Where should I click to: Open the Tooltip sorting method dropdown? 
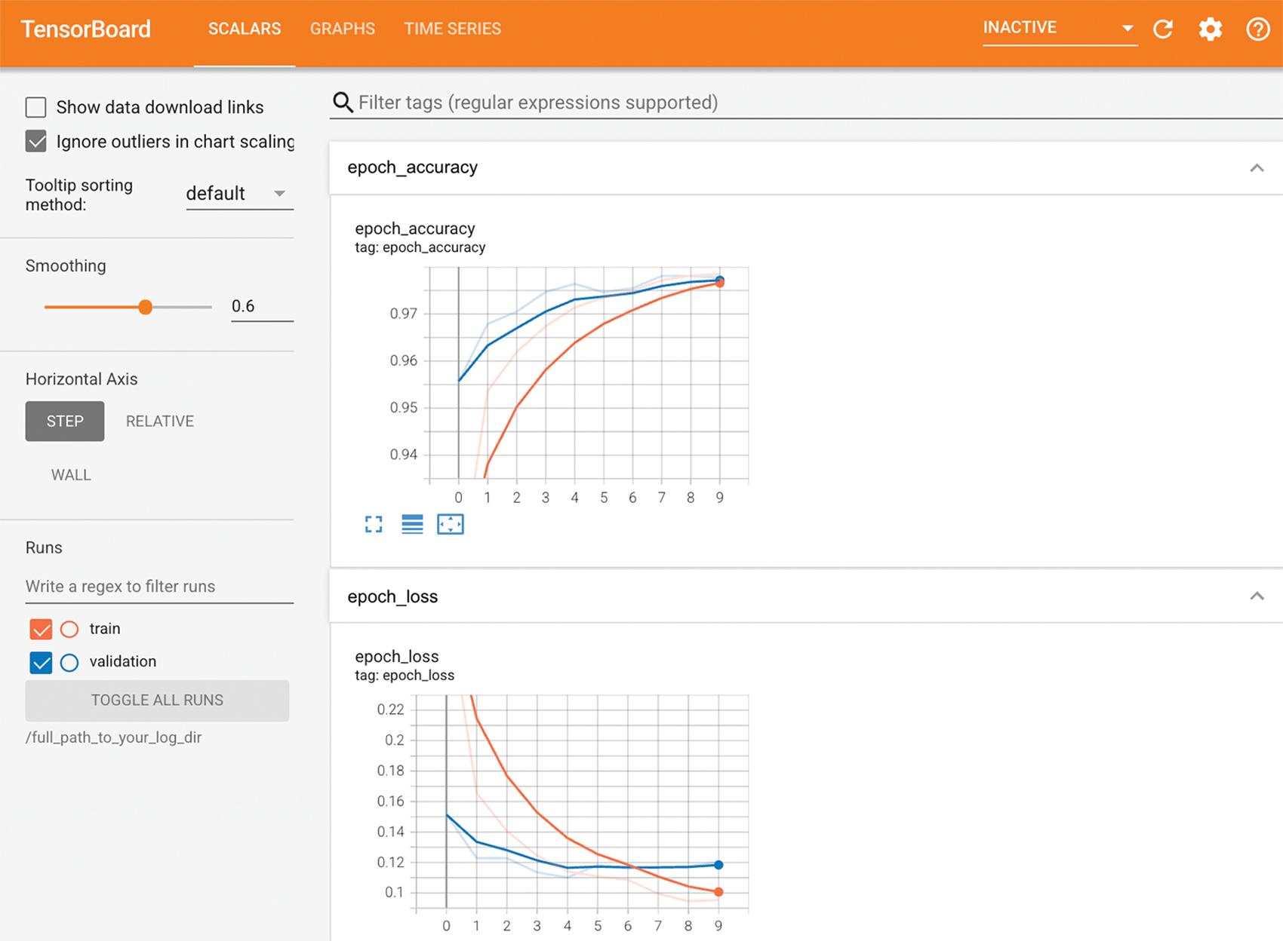238,194
